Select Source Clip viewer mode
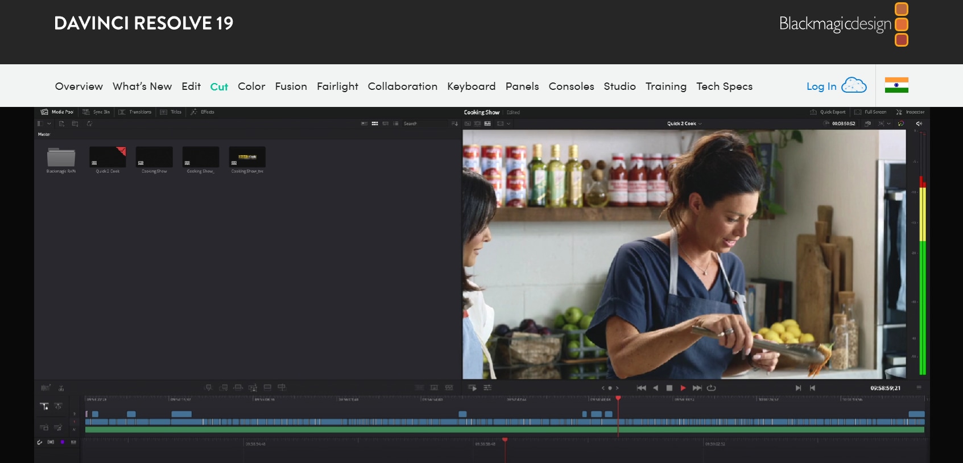This screenshot has height=463, width=963. click(x=468, y=123)
